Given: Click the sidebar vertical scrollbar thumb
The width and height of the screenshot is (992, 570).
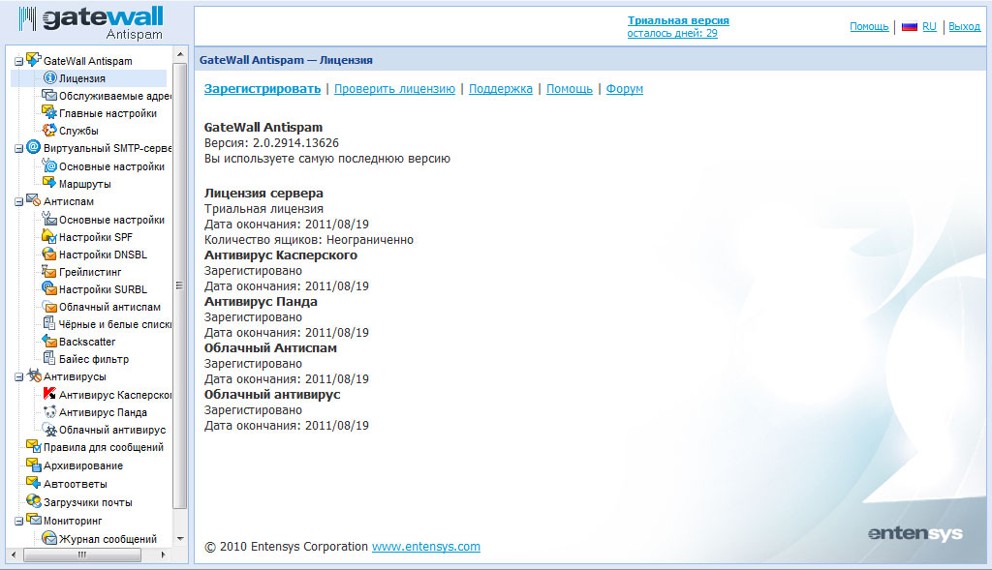Looking at the screenshot, I should point(179,285).
